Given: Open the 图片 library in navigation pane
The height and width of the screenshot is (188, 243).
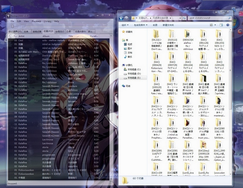Looking at the screenshot, I should pos(128,48).
